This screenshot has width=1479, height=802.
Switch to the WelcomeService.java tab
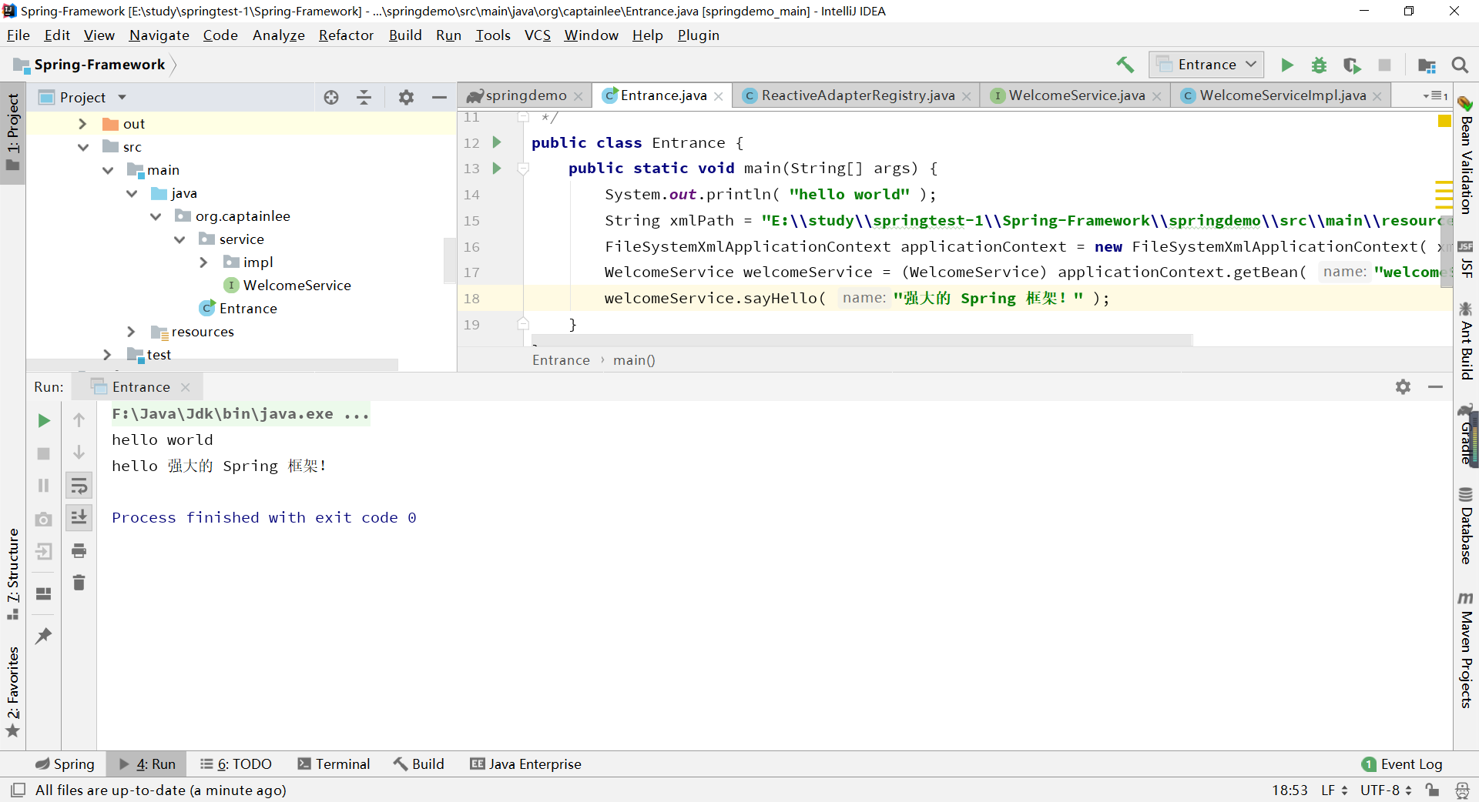tap(1076, 95)
